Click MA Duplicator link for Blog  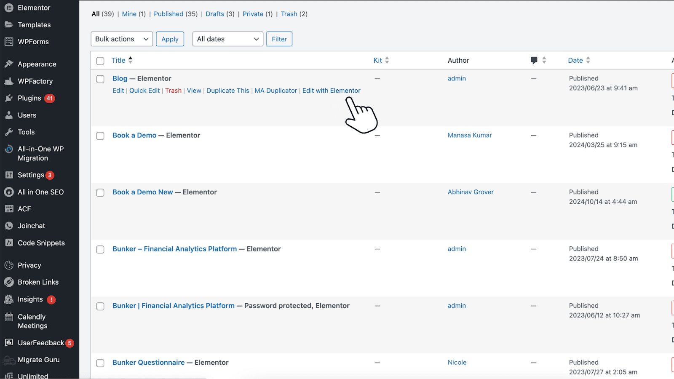[x=276, y=91]
